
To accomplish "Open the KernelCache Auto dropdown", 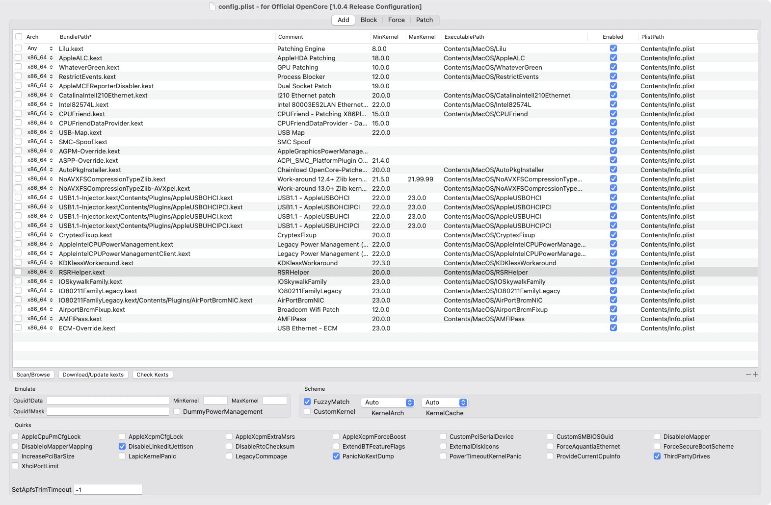I will click(445, 403).
